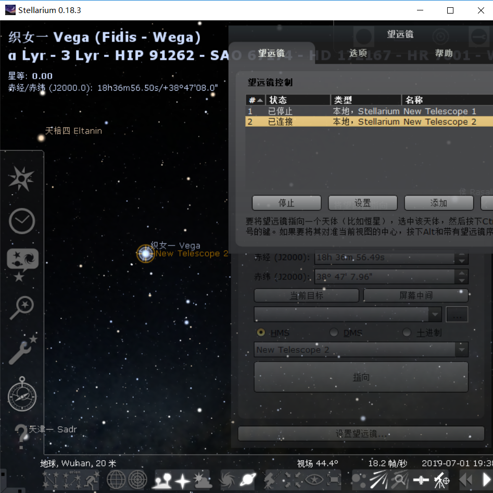Click the 添加 button

coord(439,203)
